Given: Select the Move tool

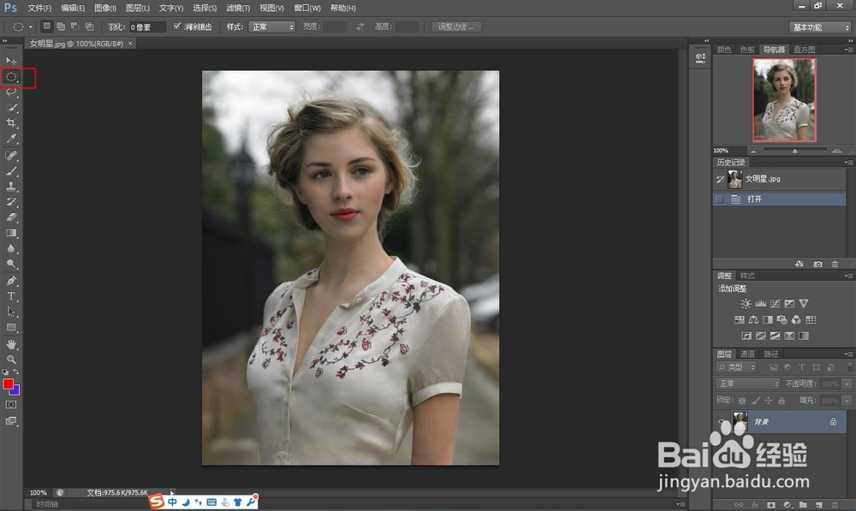Looking at the screenshot, I should [11, 61].
